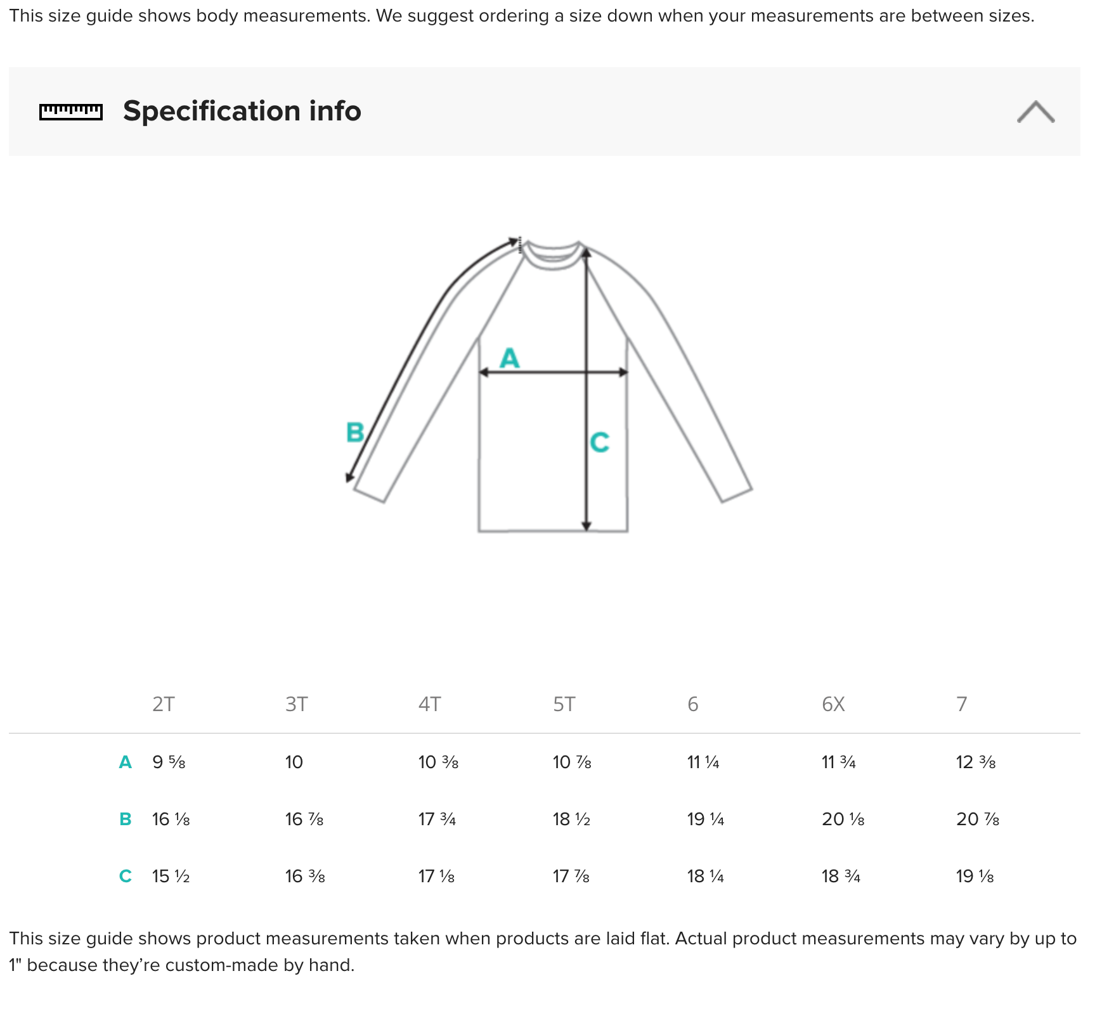
Task: Click the ruler icon beside Specification info
Action: pyautogui.click(x=70, y=112)
